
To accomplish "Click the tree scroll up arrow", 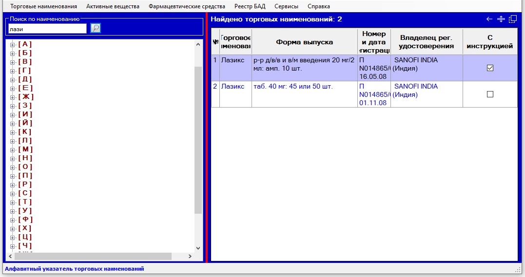I will 198,44.
